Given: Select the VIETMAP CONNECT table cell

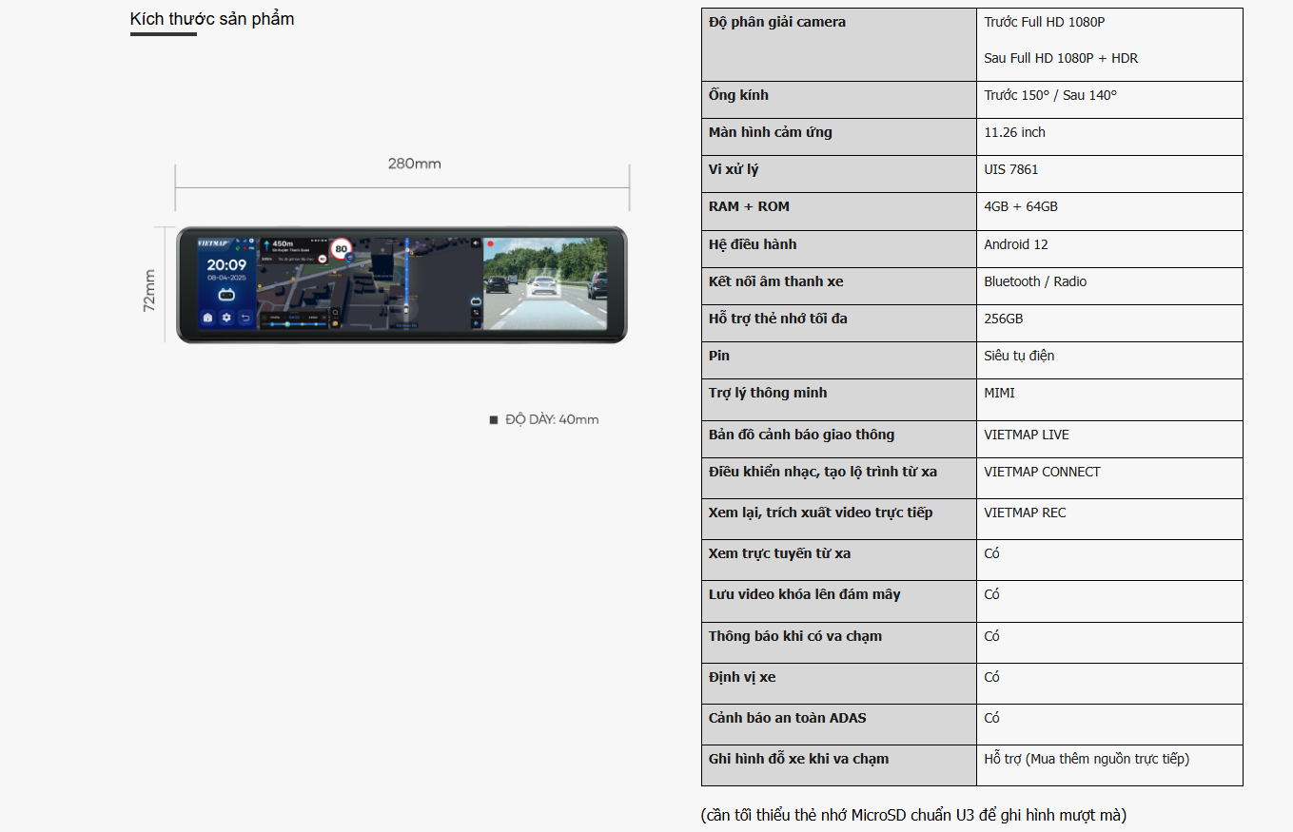Looking at the screenshot, I should coord(1042,472).
